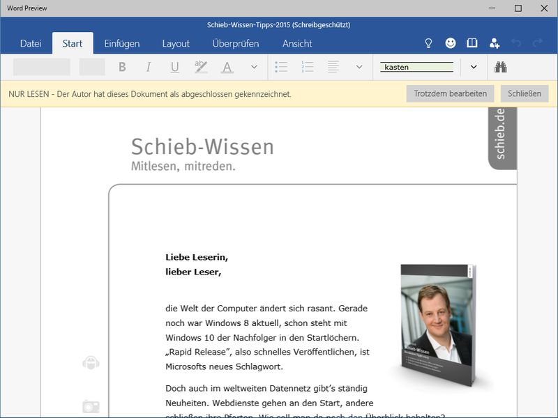
Task: Click the Undo arrow
Action: click(x=516, y=43)
